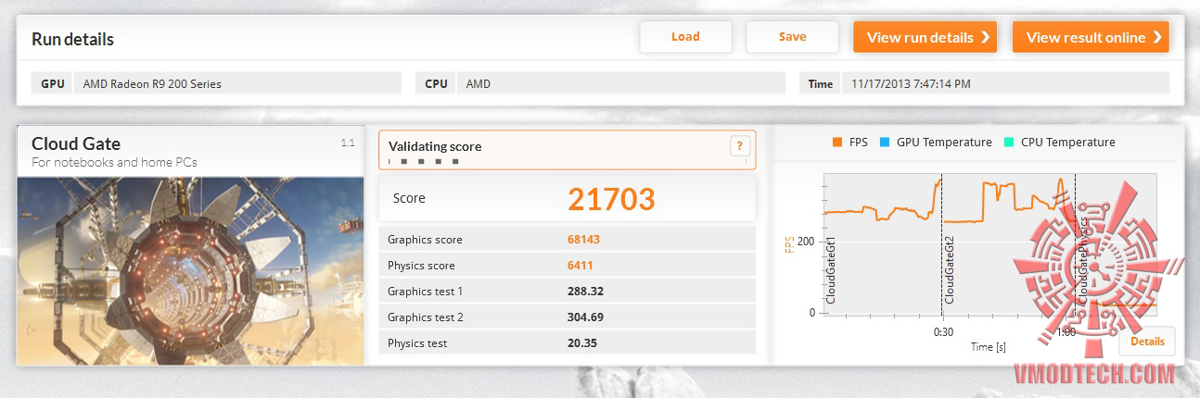Click the Run details heading

(x=72, y=39)
